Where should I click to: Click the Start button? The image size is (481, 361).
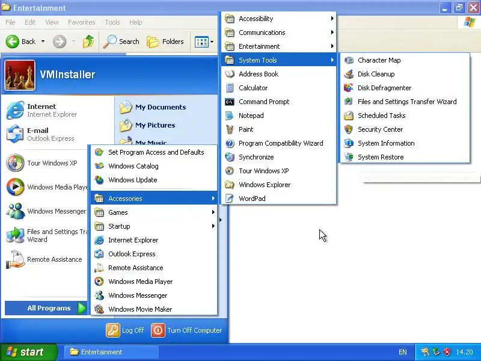[29, 352]
